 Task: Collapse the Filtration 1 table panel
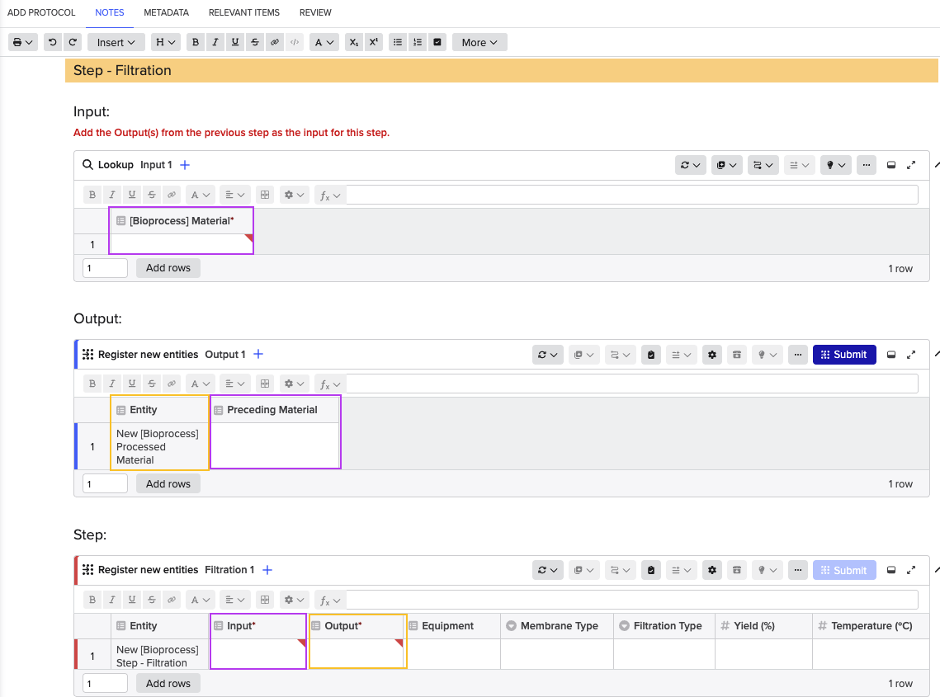tap(890, 570)
